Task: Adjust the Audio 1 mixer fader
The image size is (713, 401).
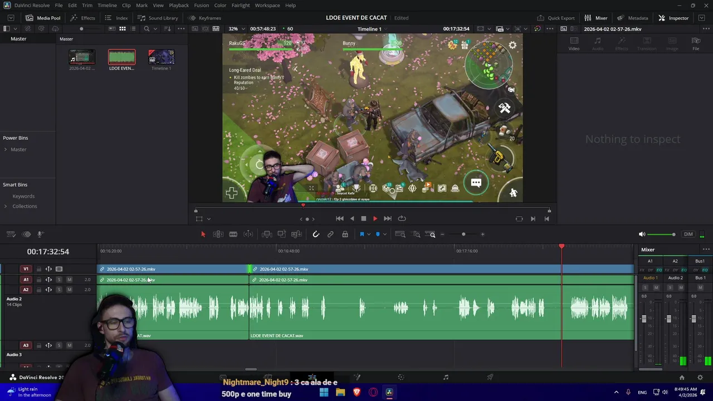Action: [644, 319]
